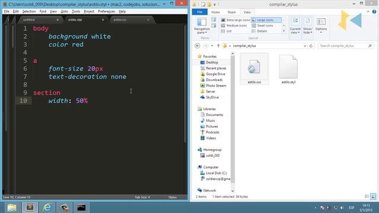This screenshot has width=379, height=213.
Task: Expand the address bar history dropdown
Action: (304, 46)
